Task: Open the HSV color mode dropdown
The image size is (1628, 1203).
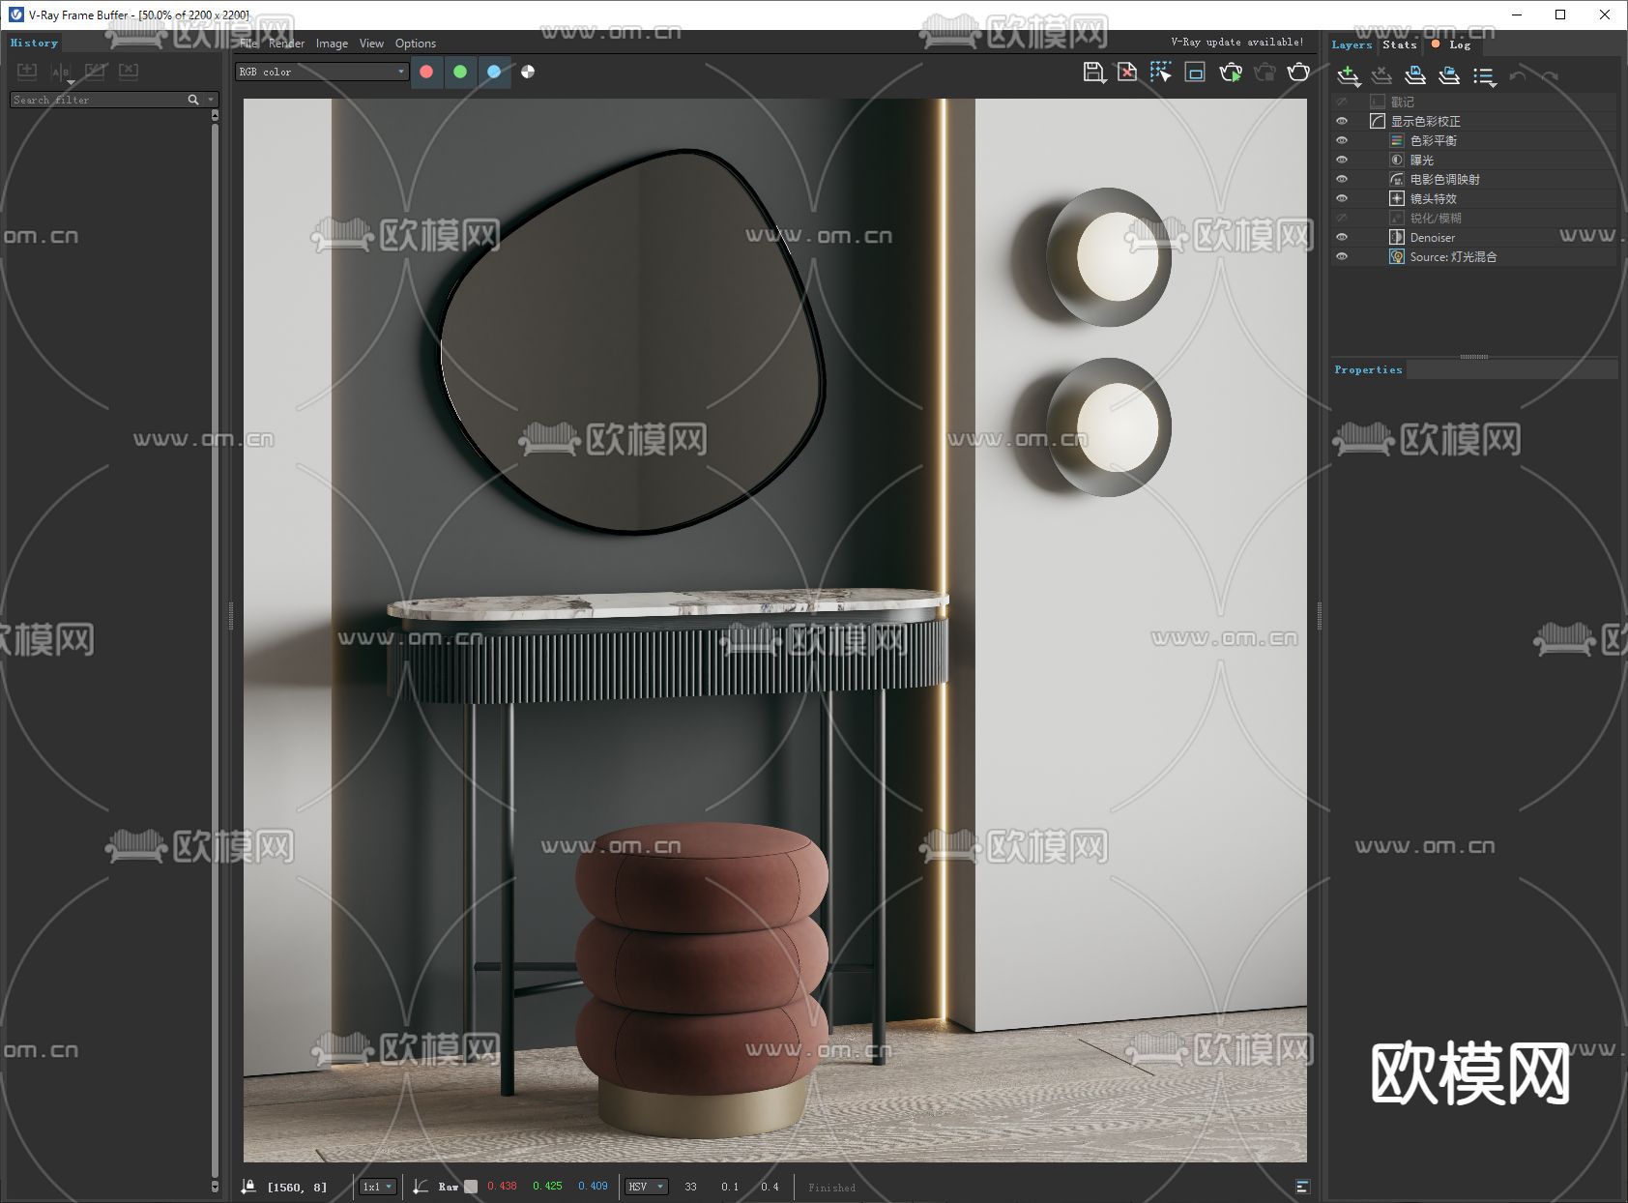Action: click(646, 1187)
